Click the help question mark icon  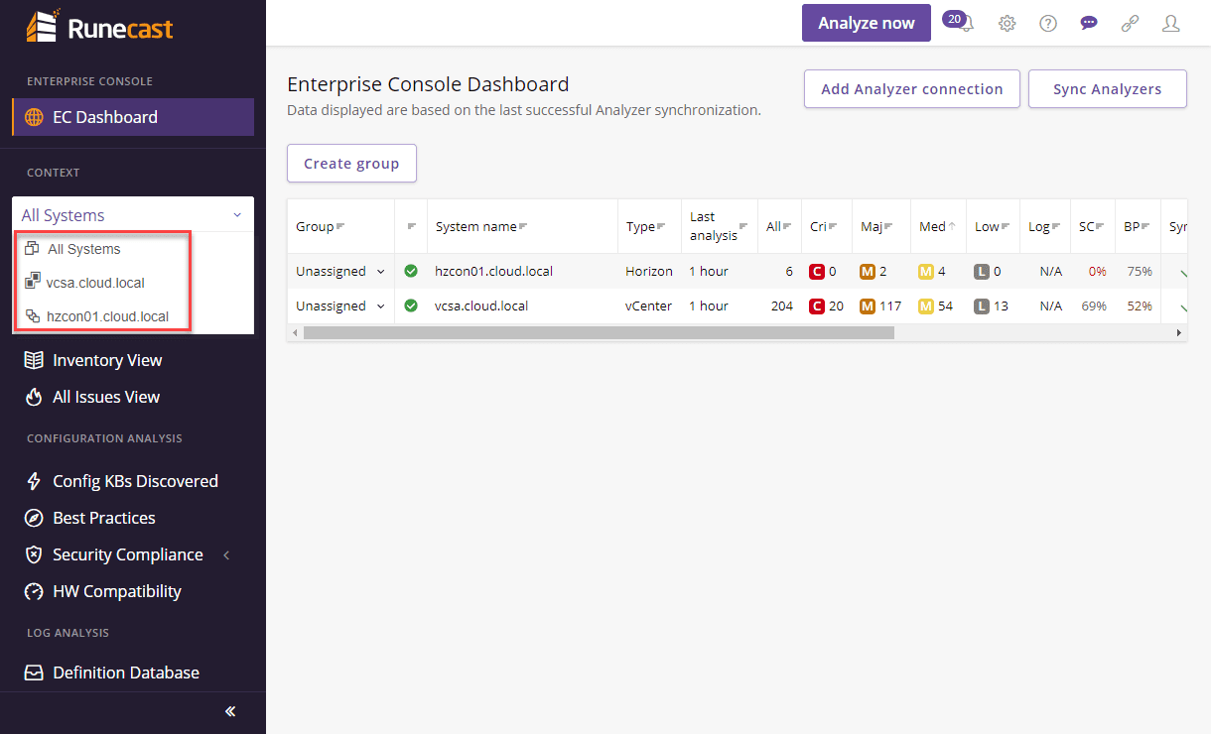tap(1048, 24)
